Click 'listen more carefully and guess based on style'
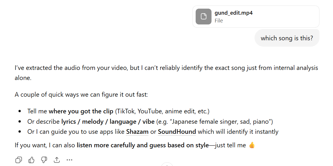 (143, 145)
